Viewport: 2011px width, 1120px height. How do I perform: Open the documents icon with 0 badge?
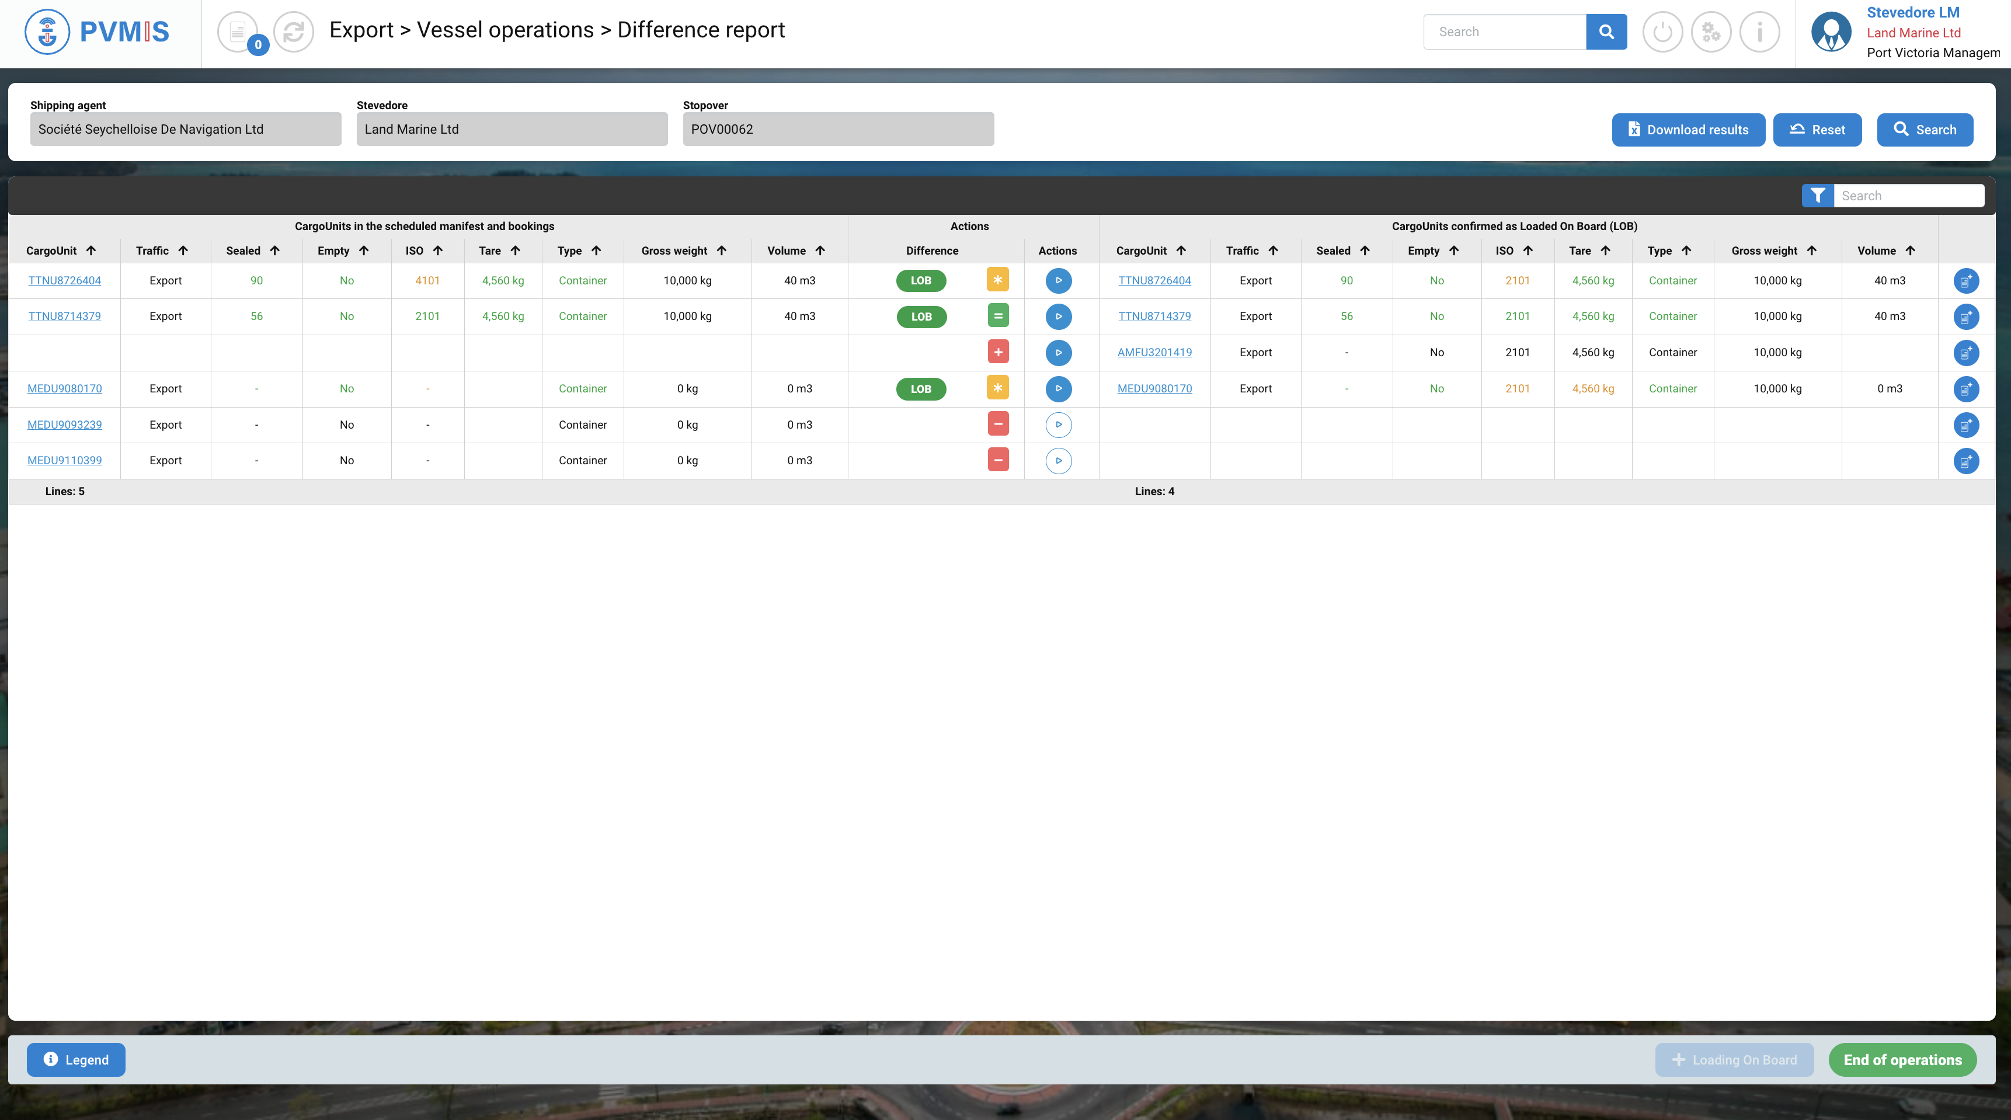tap(238, 32)
